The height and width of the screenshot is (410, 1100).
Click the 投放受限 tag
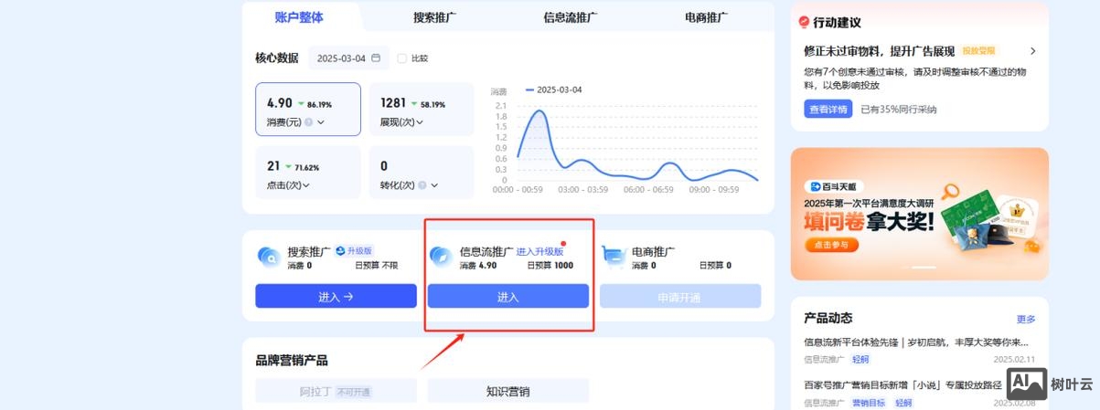(x=979, y=51)
